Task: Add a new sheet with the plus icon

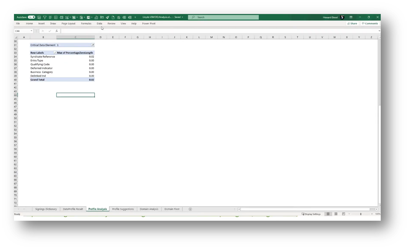Action: [190, 209]
